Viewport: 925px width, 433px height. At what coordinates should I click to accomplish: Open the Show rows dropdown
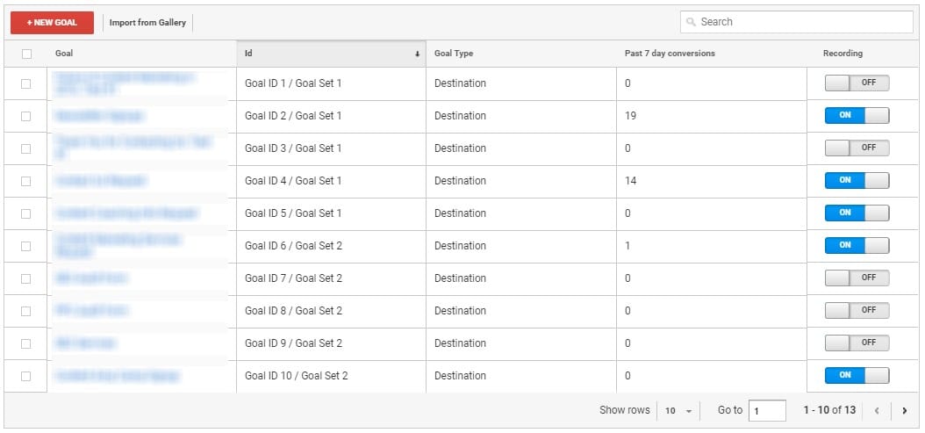[x=678, y=410]
